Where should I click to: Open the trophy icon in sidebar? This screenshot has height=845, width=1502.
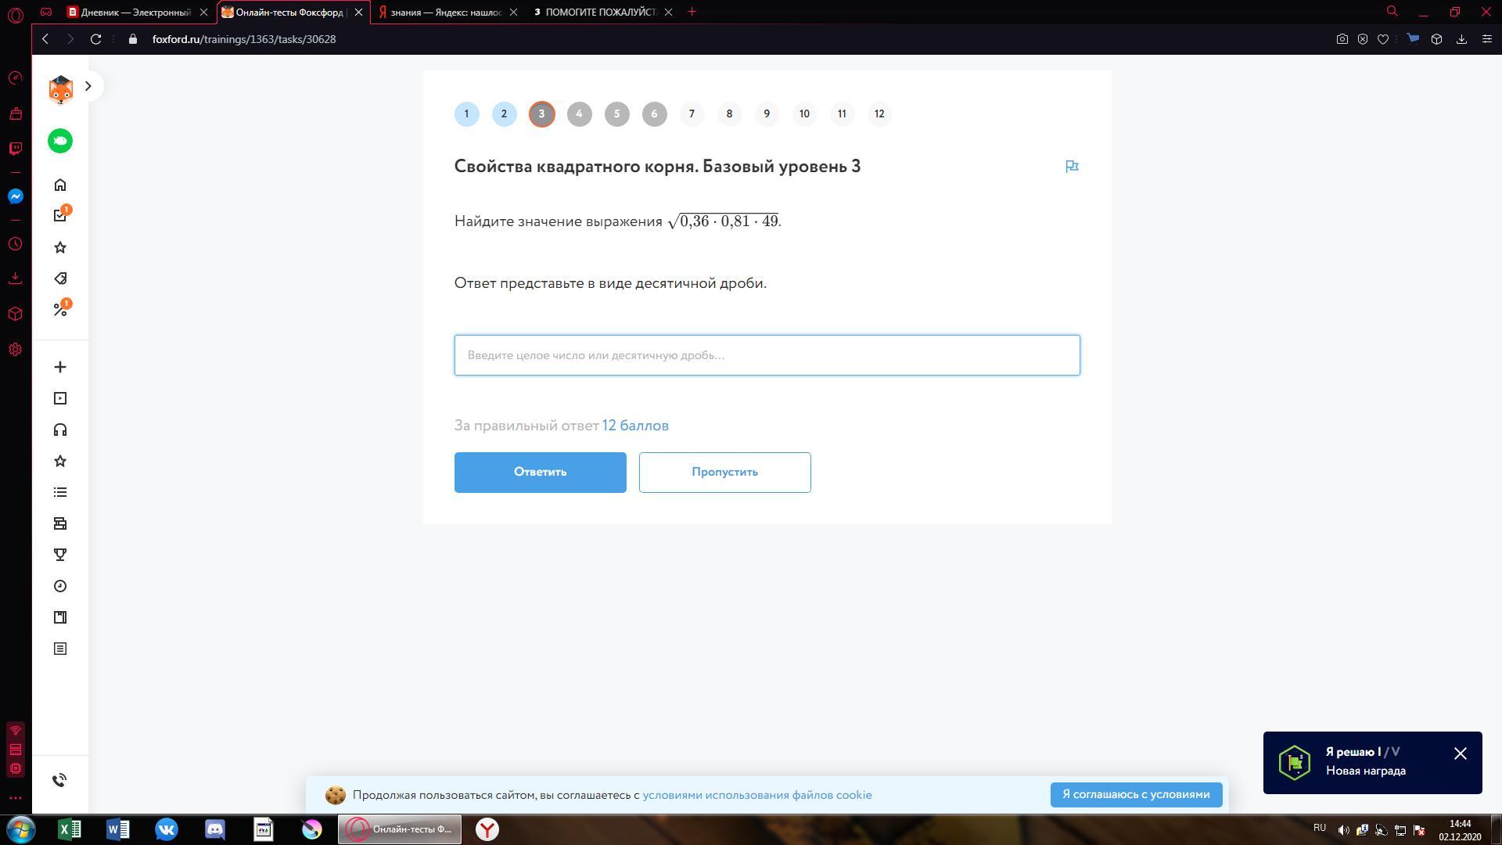60,555
